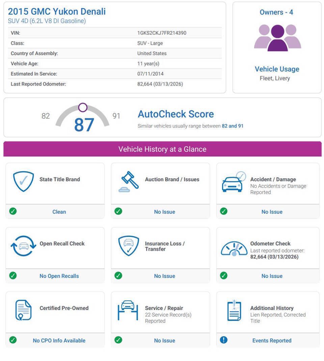Open No Issue link under Service / Repair

point(164,340)
